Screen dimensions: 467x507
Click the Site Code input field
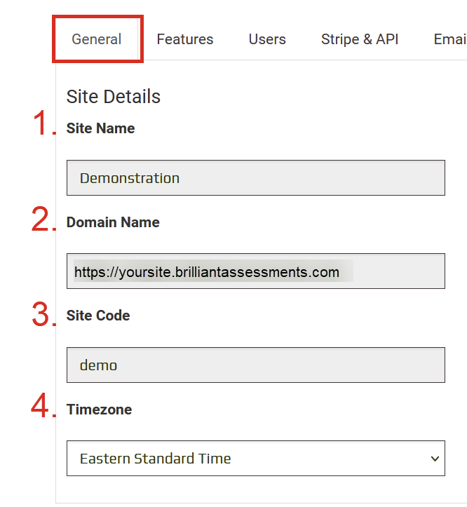[x=255, y=365]
